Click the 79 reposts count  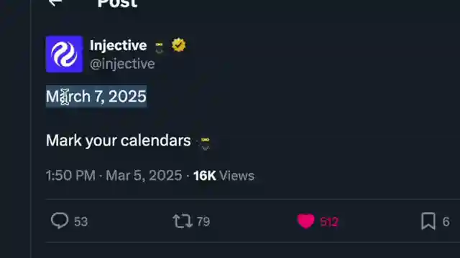(x=203, y=221)
